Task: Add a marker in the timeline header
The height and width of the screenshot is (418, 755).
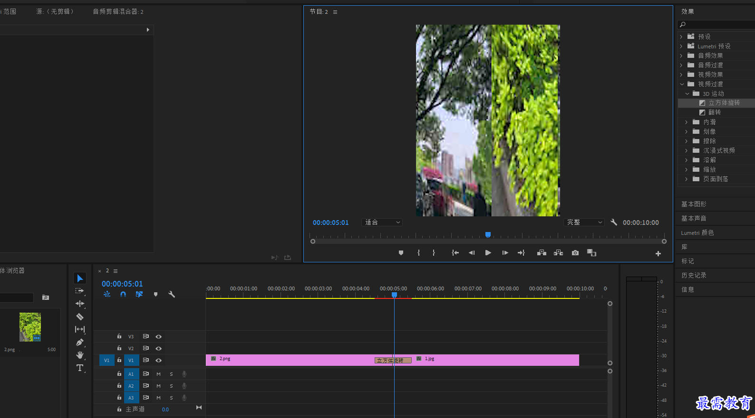Action: [x=155, y=294]
